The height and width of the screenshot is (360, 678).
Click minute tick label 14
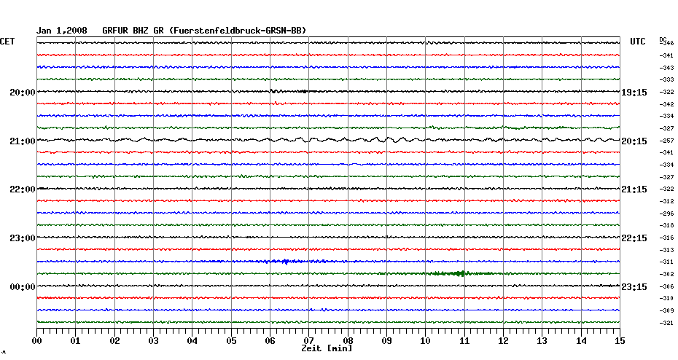pos(581,341)
